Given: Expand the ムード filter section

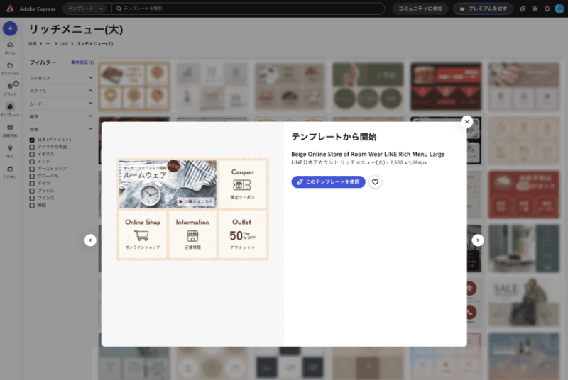Looking at the screenshot, I should click(x=61, y=104).
